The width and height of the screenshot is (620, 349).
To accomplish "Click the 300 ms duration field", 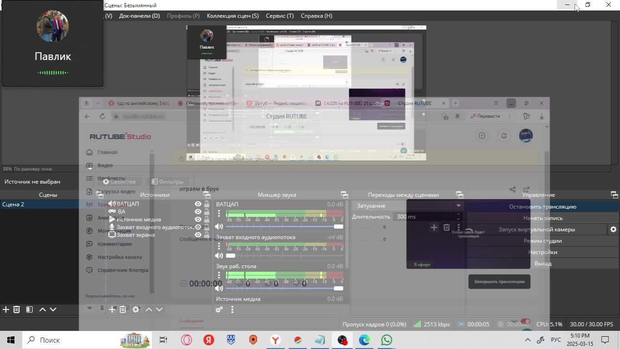I will coord(424,217).
